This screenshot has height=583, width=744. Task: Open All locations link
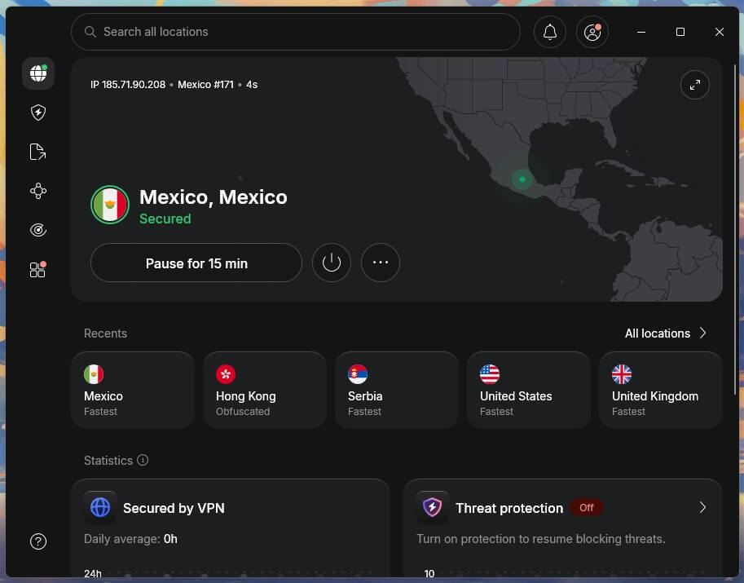(x=657, y=333)
